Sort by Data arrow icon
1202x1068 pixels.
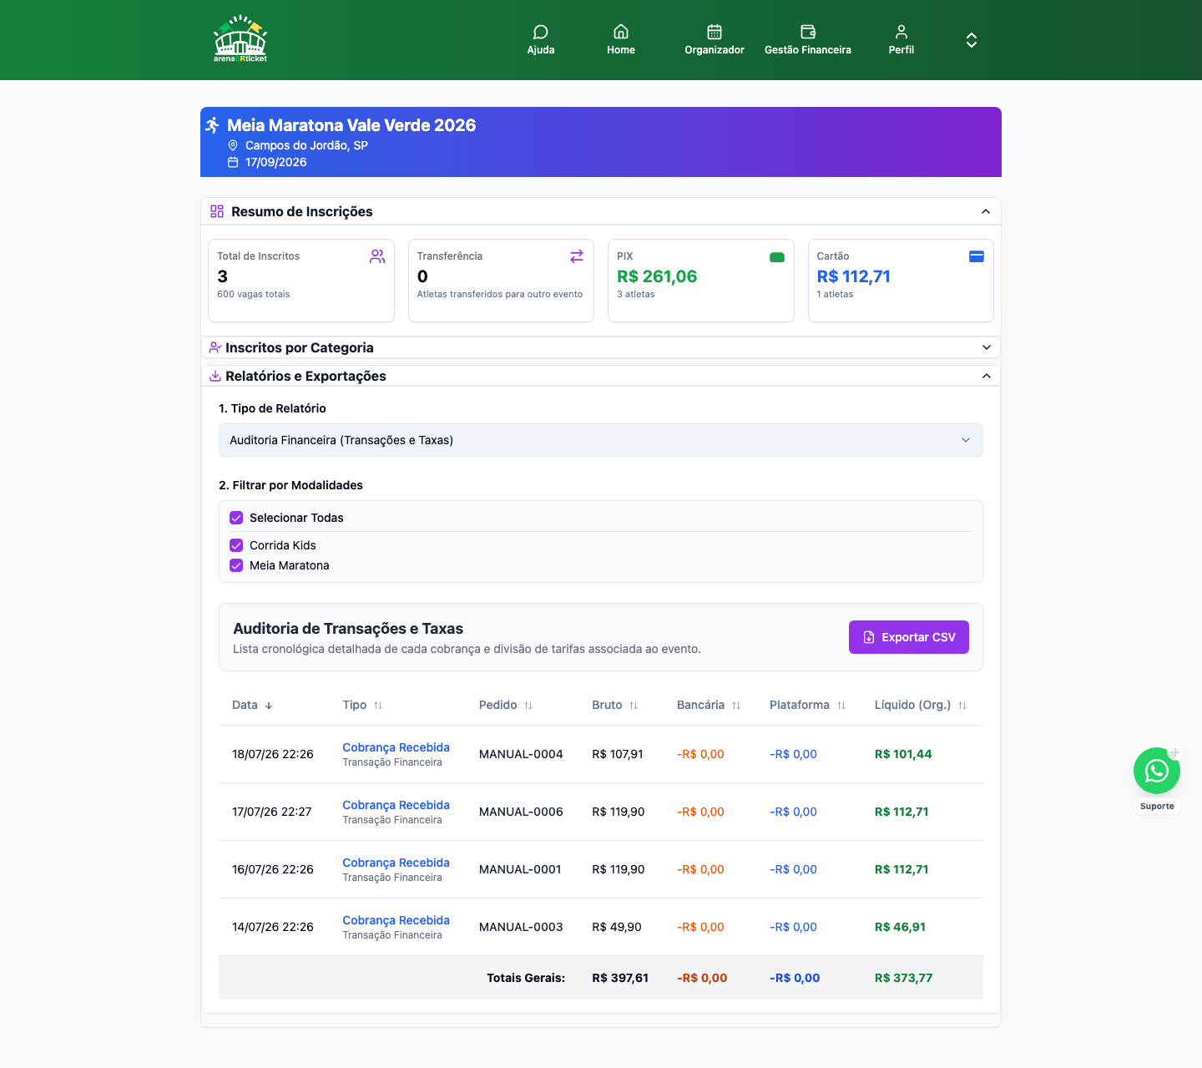pyautogui.click(x=269, y=706)
